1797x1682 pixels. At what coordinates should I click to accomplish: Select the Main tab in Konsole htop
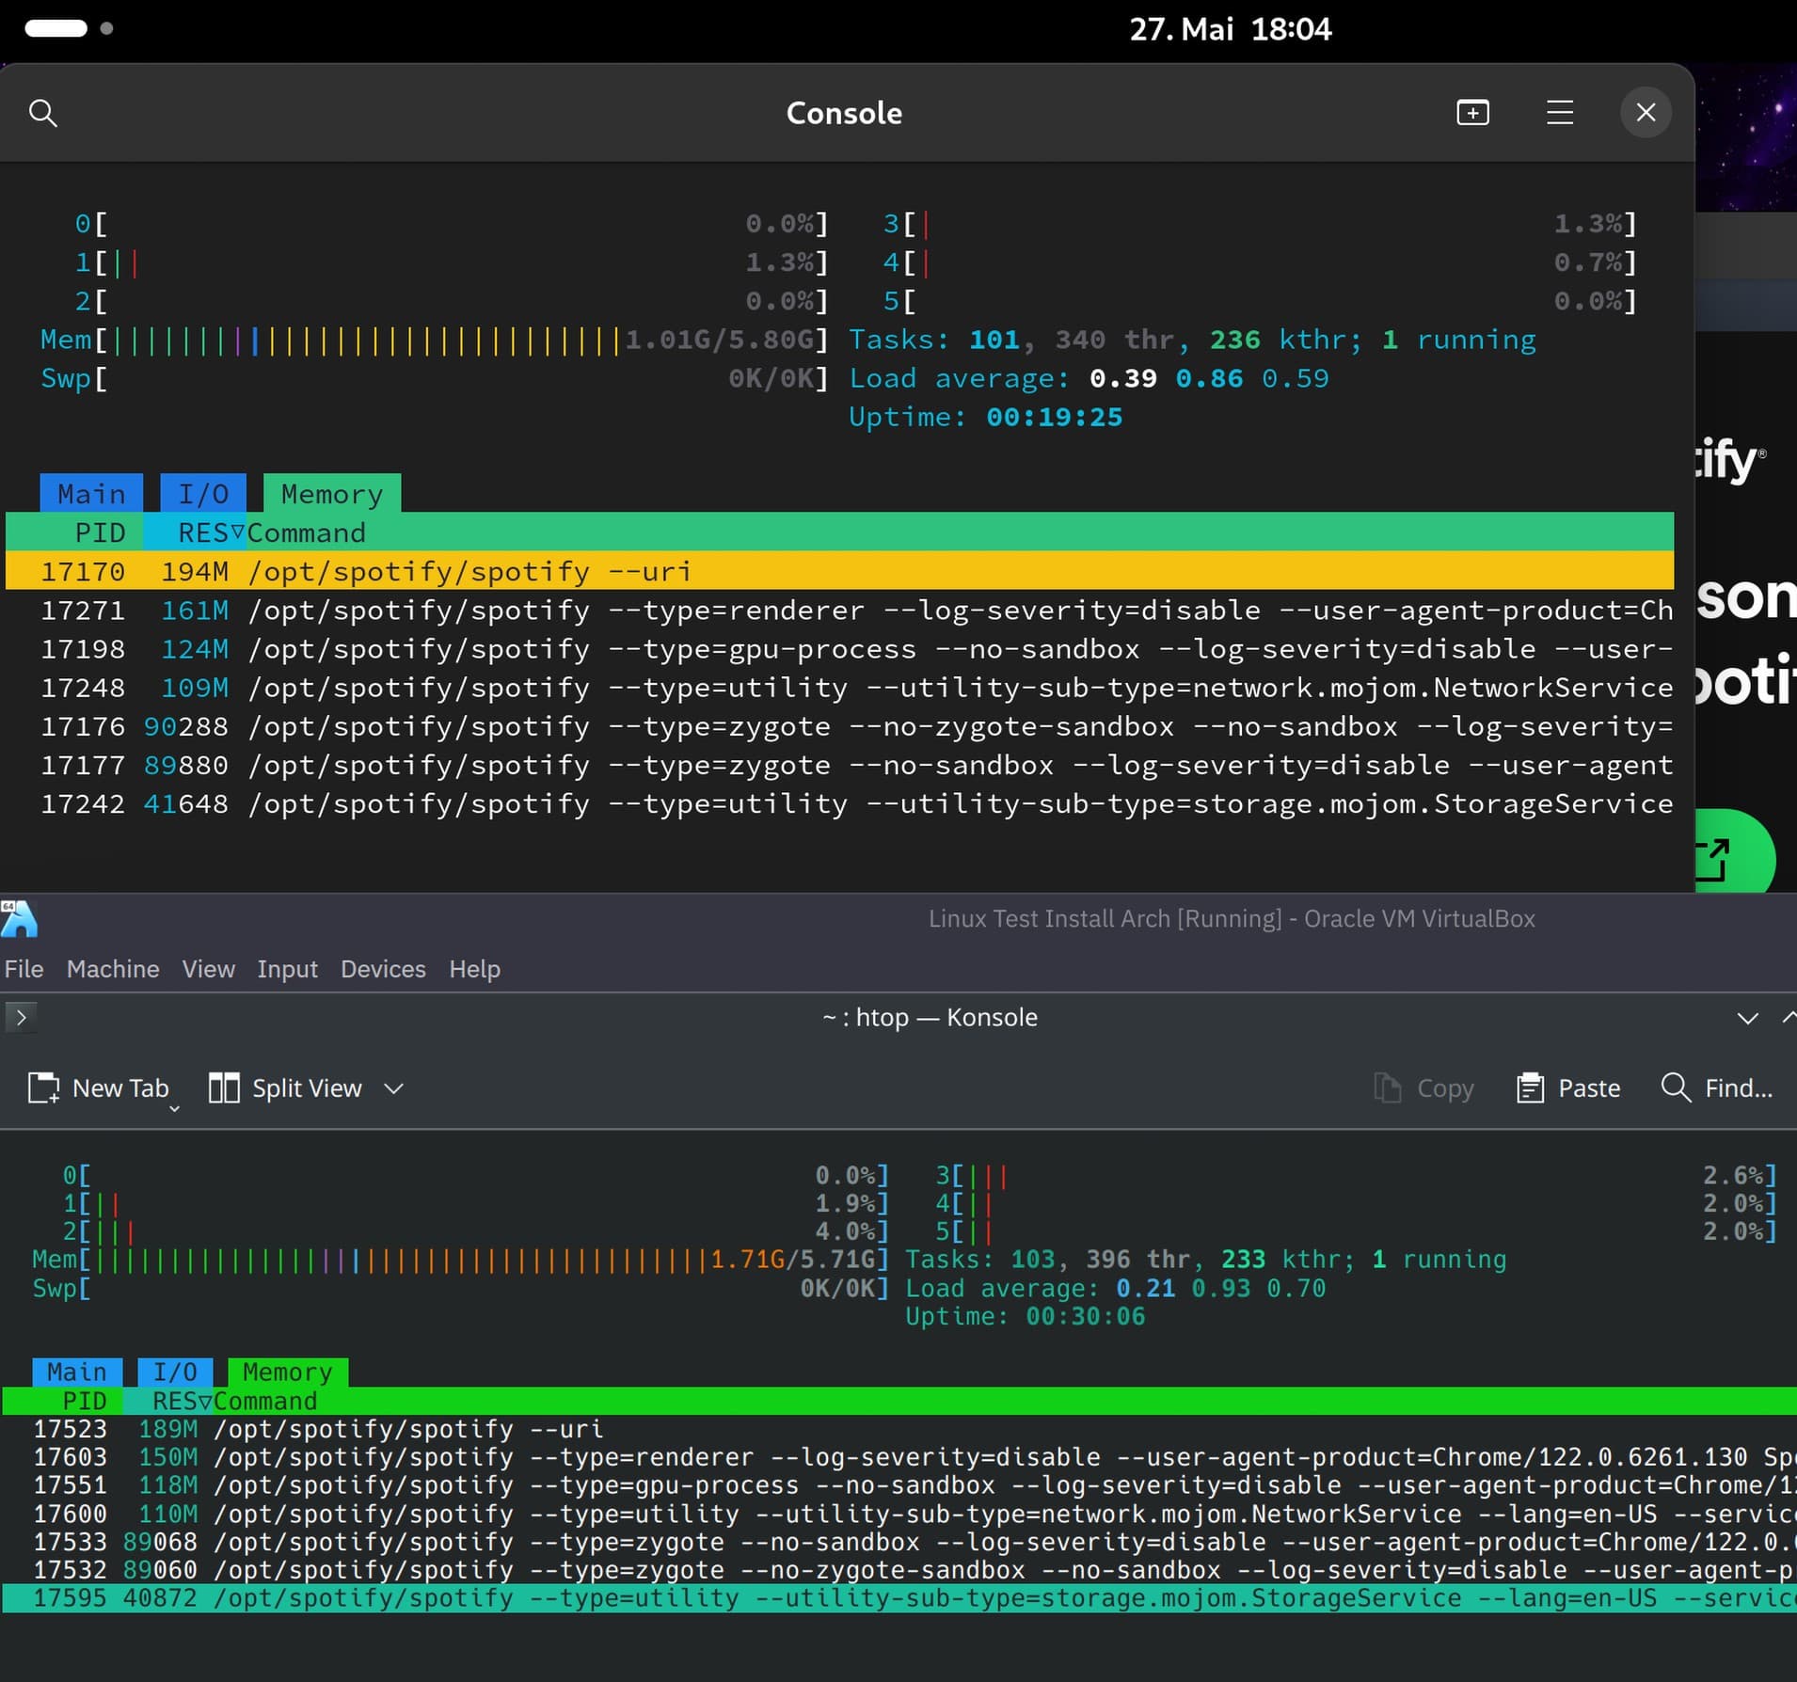tap(77, 1372)
